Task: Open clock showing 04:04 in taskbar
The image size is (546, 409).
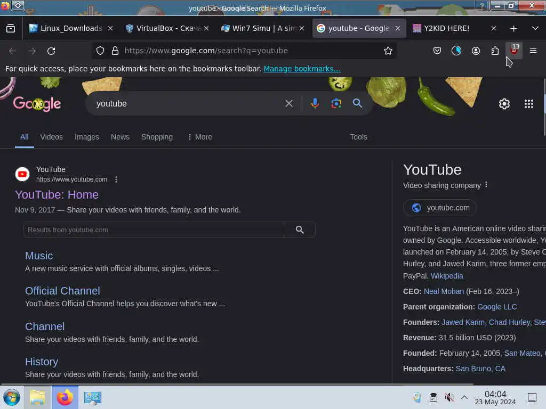Action: coord(495,397)
